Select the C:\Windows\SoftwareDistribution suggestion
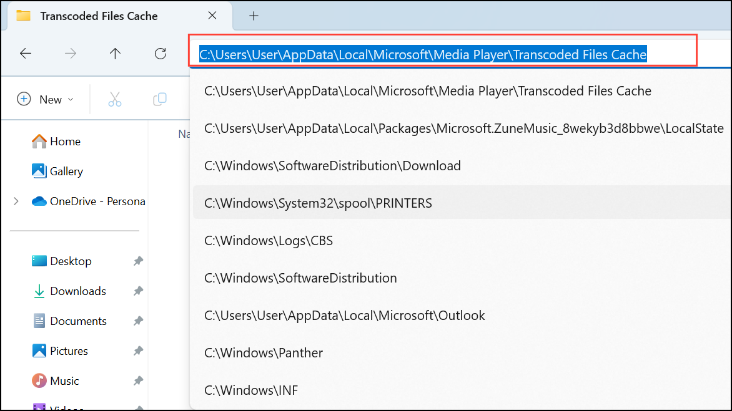The width and height of the screenshot is (732, 411). (x=462, y=278)
